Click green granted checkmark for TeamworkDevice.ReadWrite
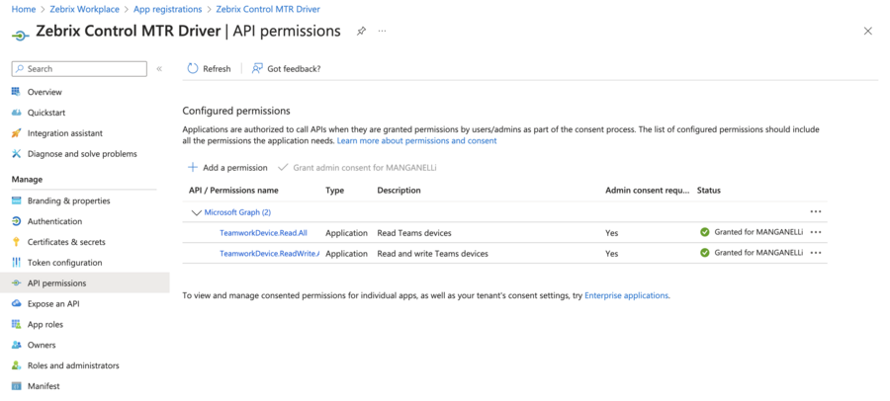 click(705, 253)
